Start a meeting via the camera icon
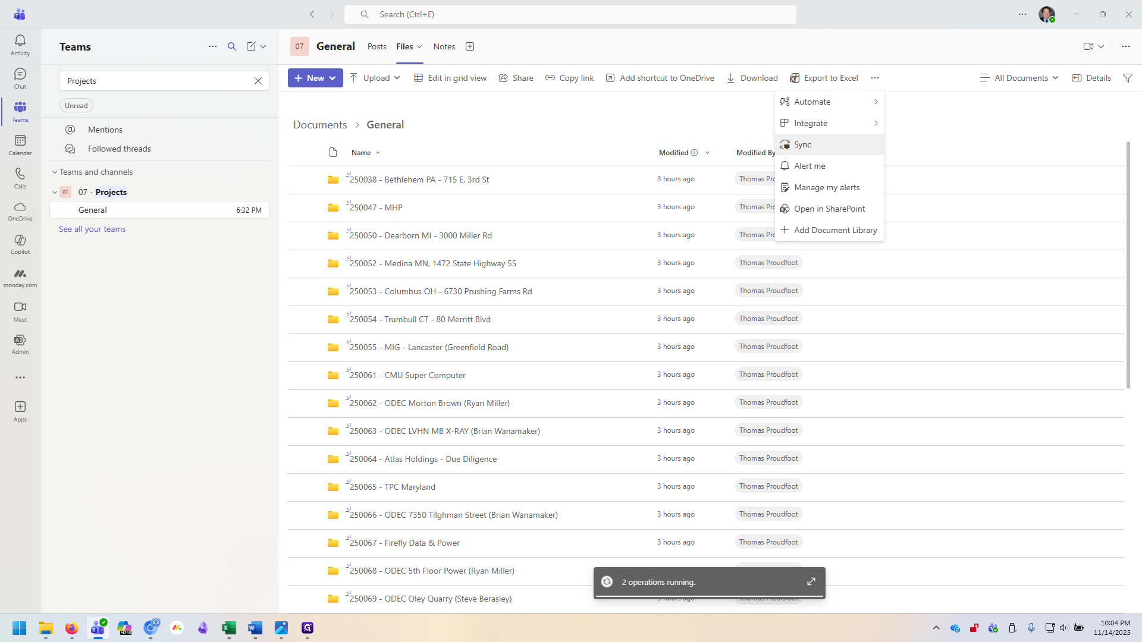 coord(1089,46)
